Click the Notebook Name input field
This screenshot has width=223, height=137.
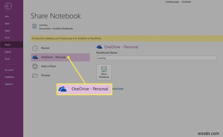[156, 58]
